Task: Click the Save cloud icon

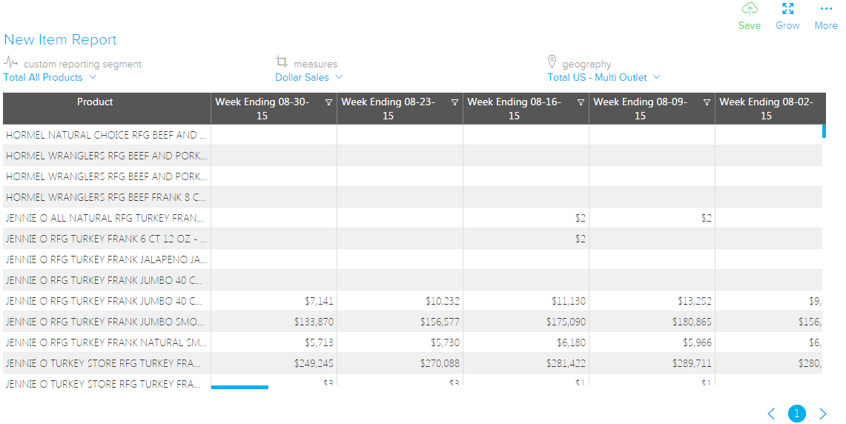Action: tap(750, 9)
